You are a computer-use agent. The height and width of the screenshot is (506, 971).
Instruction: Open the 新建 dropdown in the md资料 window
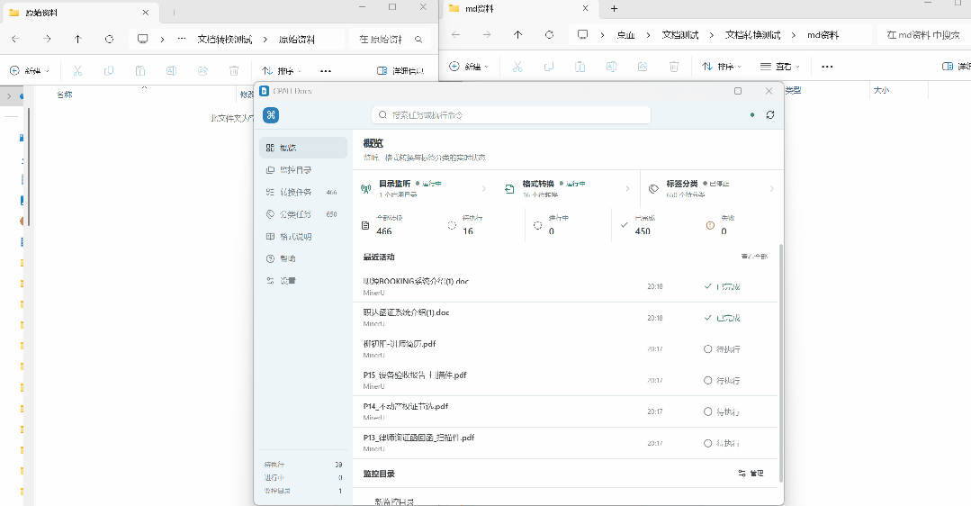click(x=469, y=67)
